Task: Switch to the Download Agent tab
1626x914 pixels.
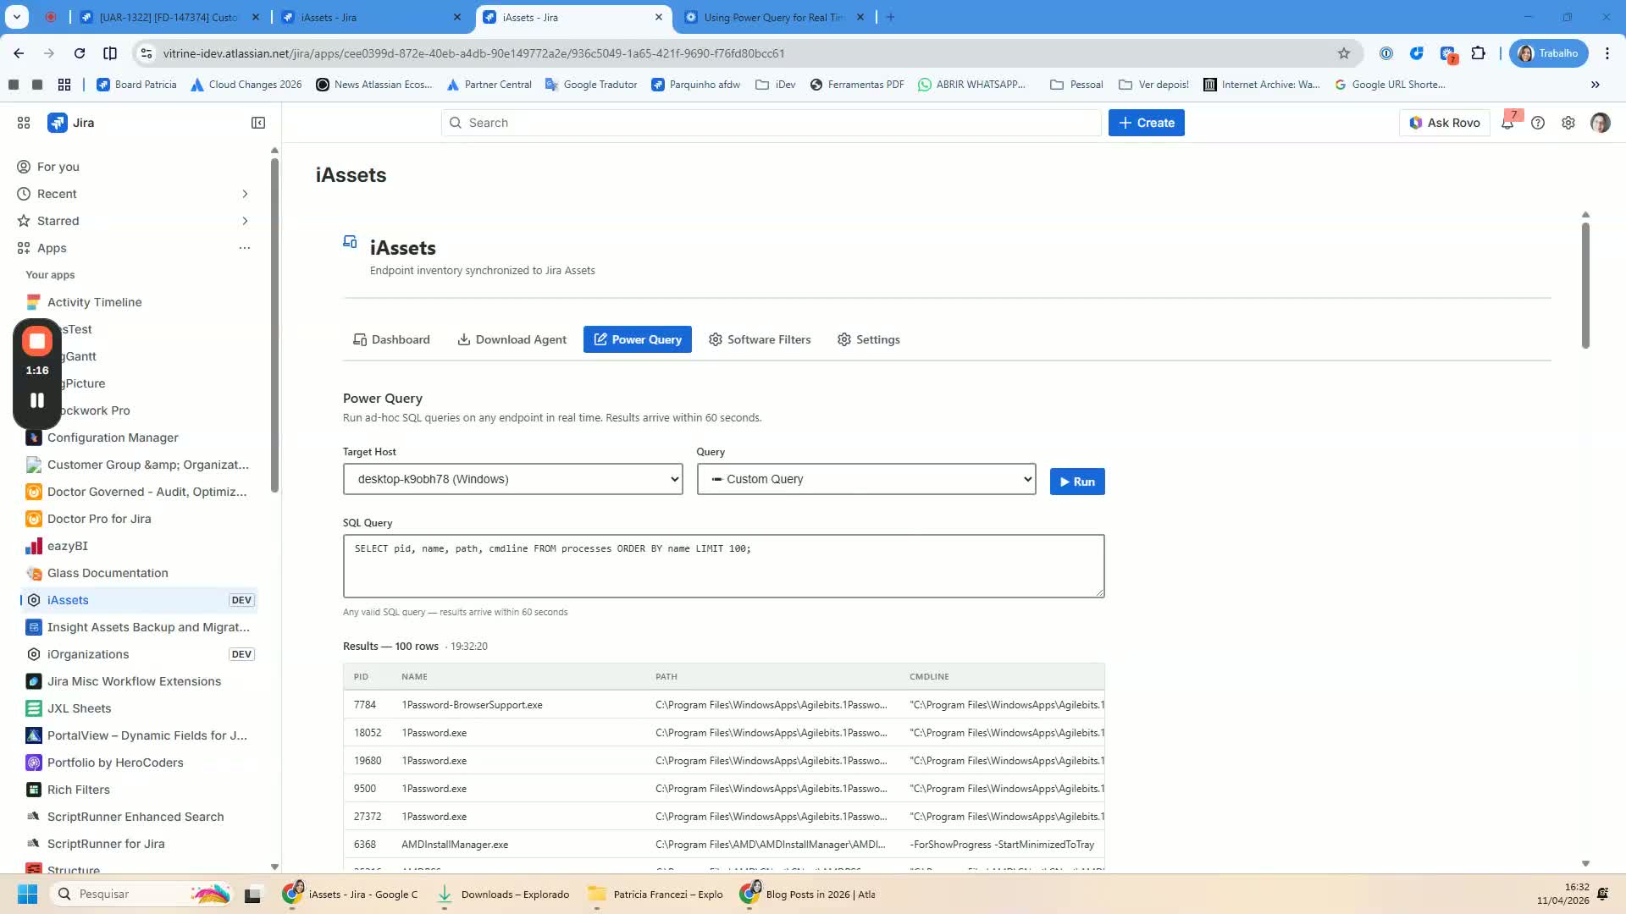Action: click(512, 339)
